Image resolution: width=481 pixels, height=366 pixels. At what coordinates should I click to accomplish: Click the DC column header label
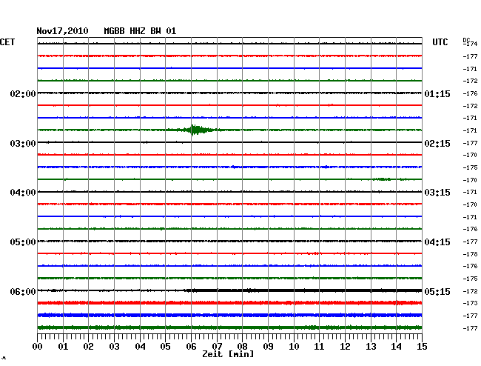[466, 40]
